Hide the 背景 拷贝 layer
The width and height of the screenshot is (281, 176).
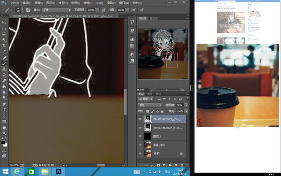pos(140,145)
